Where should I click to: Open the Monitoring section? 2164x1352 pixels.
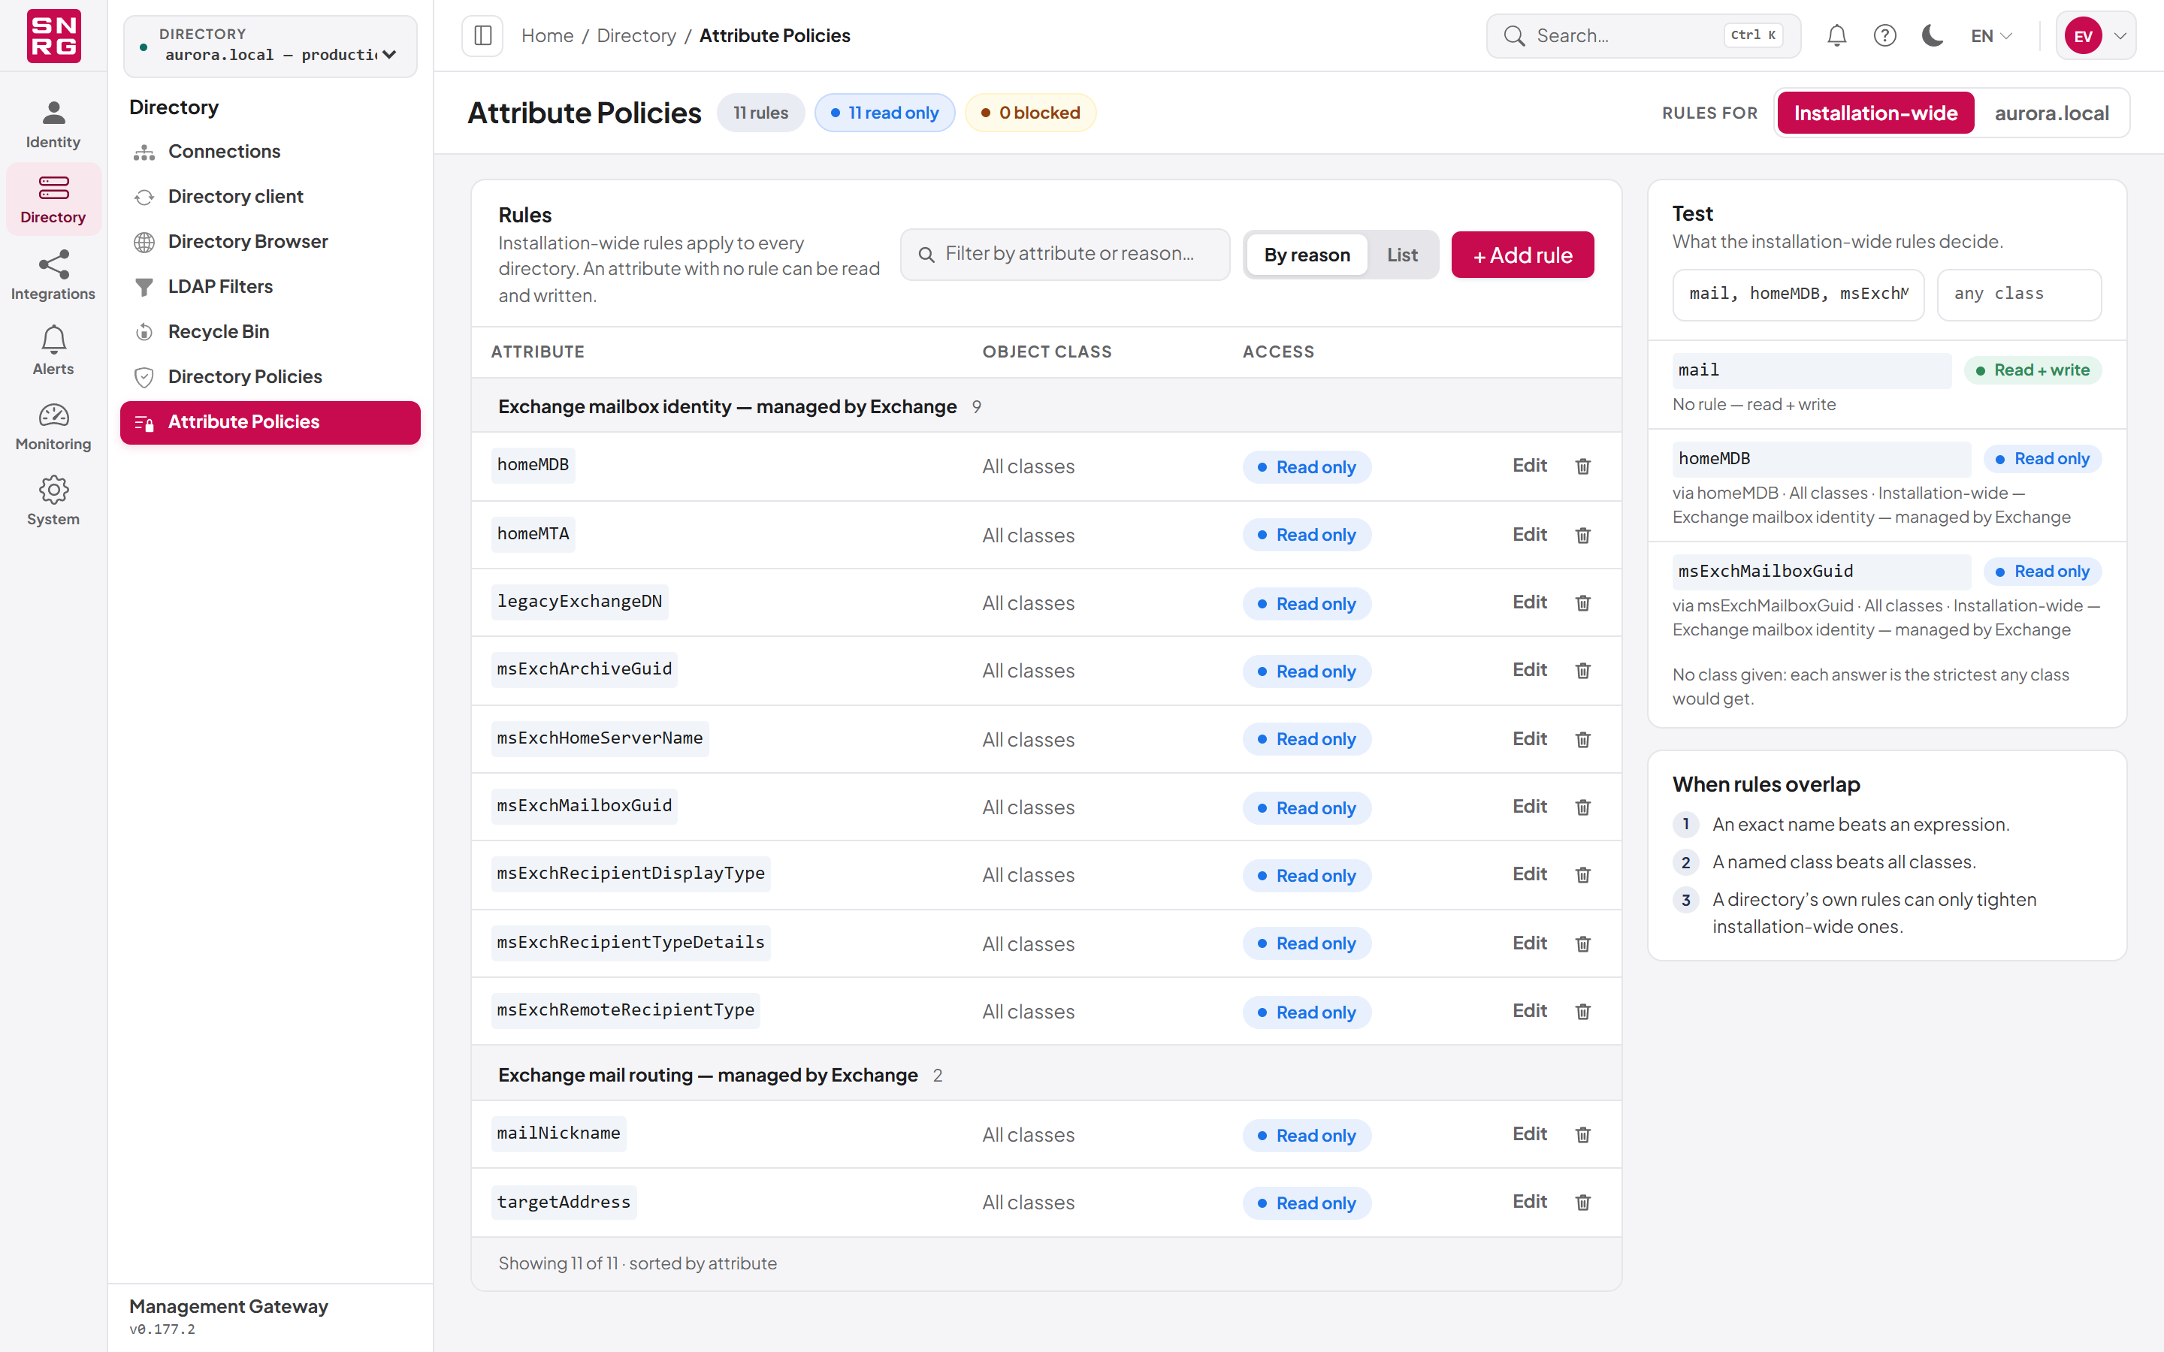(x=53, y=426)
